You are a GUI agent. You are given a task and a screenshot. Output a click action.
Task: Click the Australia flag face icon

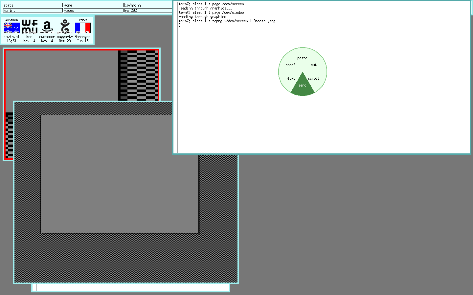[x=11, y=28]
